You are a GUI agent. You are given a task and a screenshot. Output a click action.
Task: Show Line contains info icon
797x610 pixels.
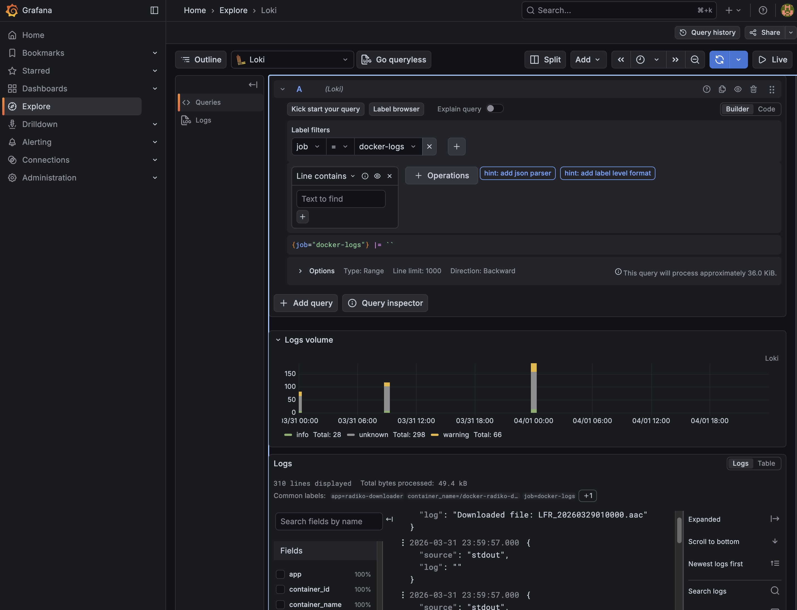tap(365, 176)
